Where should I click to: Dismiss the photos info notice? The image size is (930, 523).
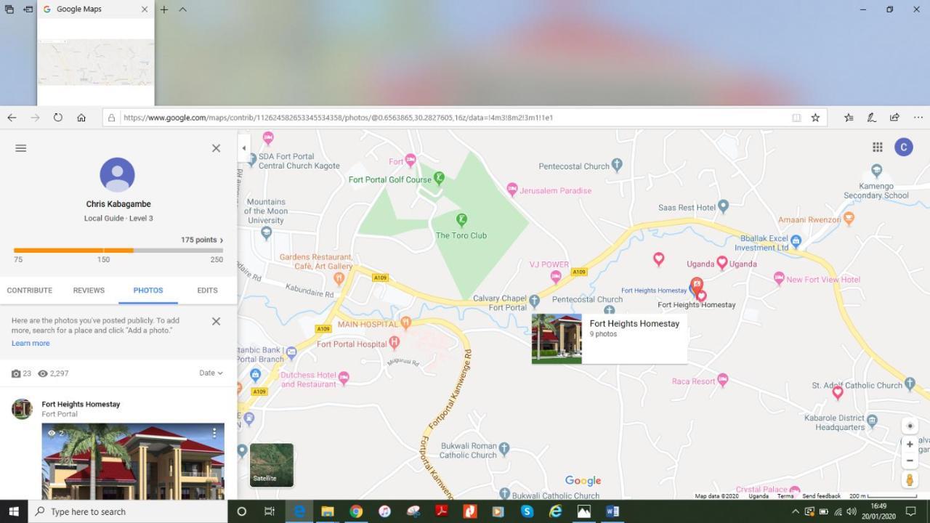pos(216,321)
